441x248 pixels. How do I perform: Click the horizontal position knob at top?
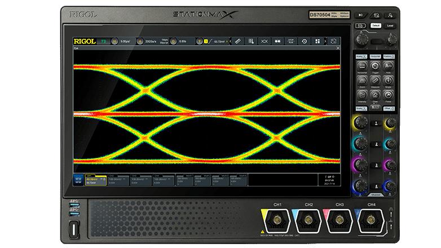coord(391,39)
